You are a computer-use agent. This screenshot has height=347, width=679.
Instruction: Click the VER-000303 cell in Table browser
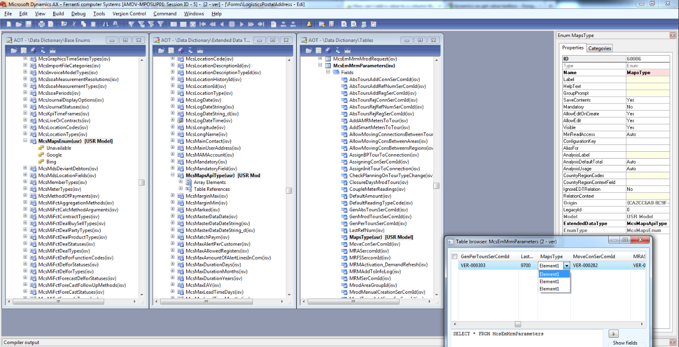click(488, 266)
